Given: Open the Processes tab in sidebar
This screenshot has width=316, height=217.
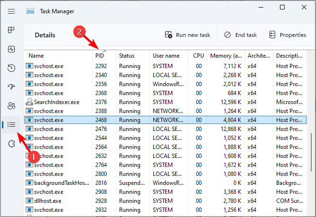Looking at the screenshot, I should click(x=11, y=30).
